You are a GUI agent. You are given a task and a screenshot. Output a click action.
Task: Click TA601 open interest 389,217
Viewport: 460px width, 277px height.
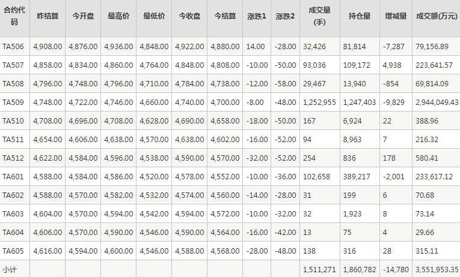click(x=357, y=177)
